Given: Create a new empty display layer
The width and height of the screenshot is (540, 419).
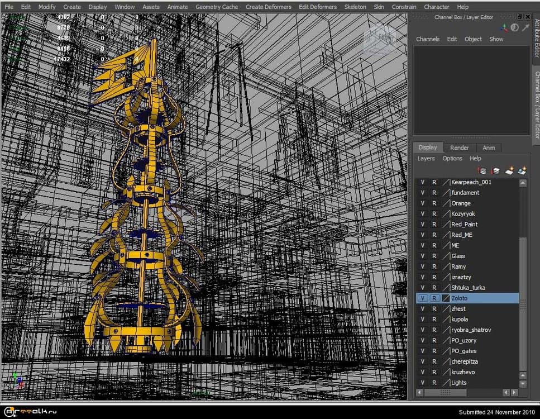Looking at the screenshot, I should click(509, 170).
